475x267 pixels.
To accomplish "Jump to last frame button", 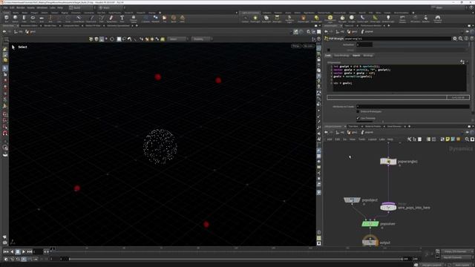I will click(x=30, y=251).
